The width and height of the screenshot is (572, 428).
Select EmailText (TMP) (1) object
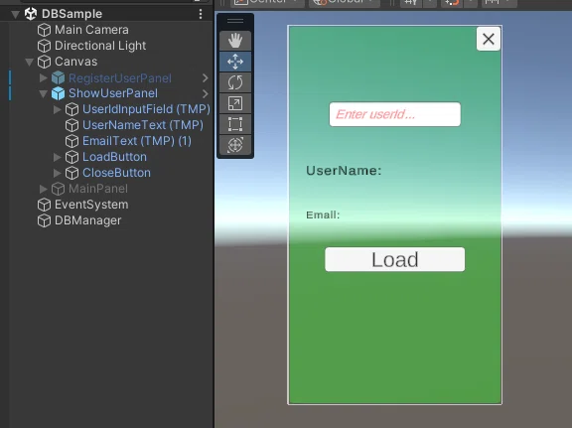click(x=137, y=141)
